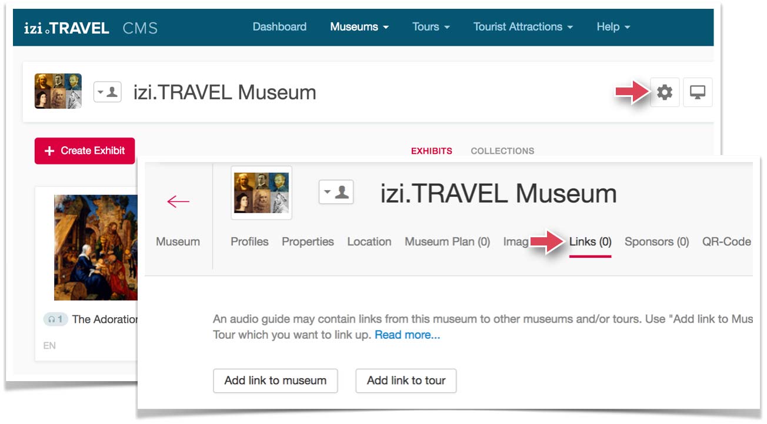Click the back arrow above Museum
This screenshot has width=767, height=424.
point(178,202)
